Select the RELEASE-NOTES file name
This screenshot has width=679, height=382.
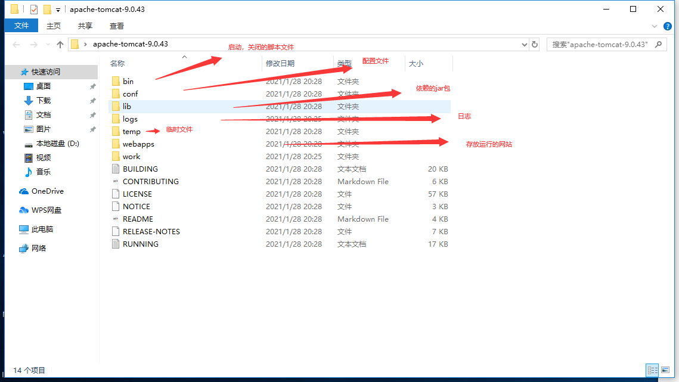coord(151,232)
